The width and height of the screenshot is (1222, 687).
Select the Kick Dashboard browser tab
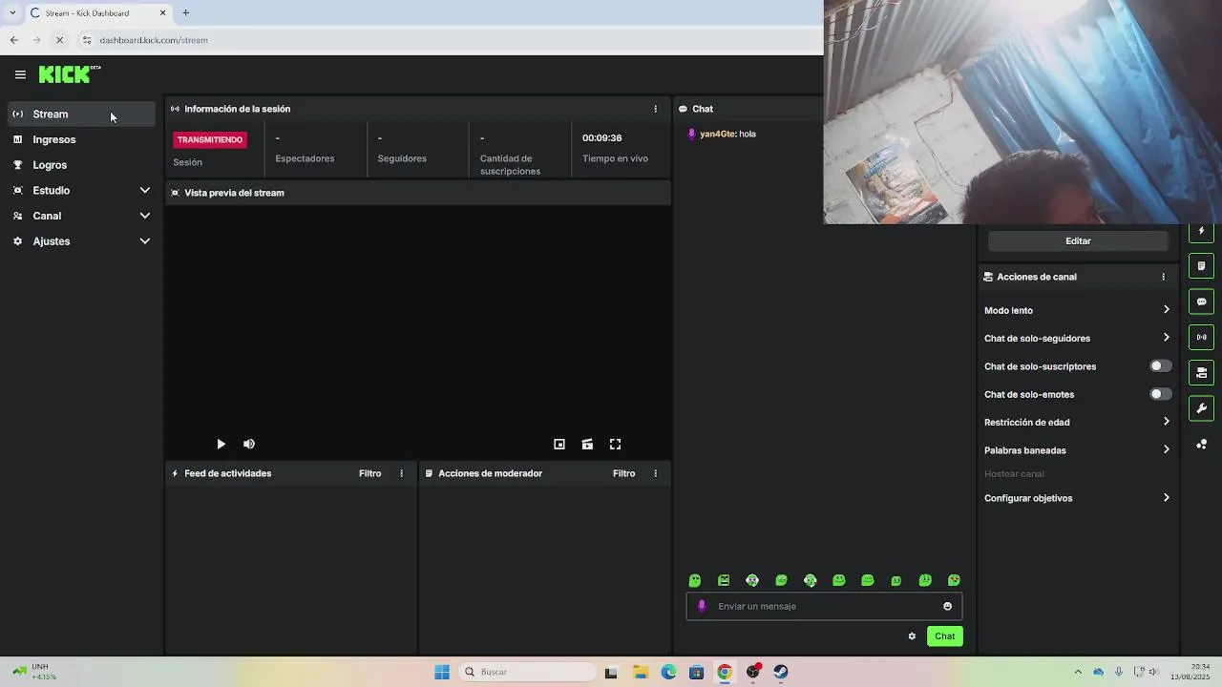97,13
